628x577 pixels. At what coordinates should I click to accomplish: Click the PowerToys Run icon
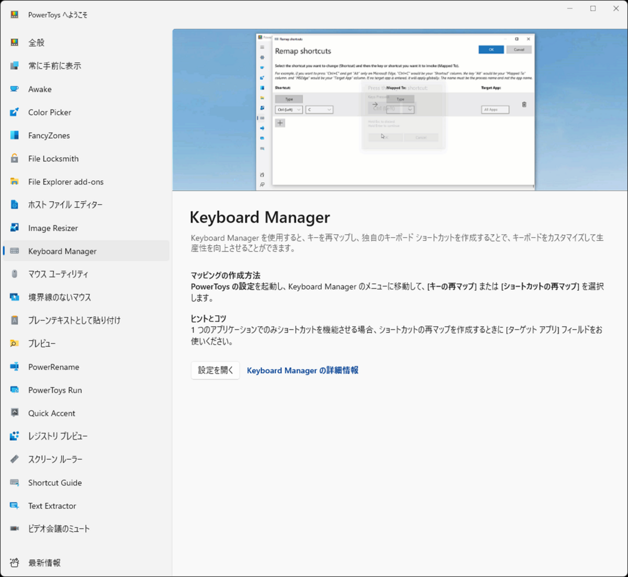tap(15, 390)
